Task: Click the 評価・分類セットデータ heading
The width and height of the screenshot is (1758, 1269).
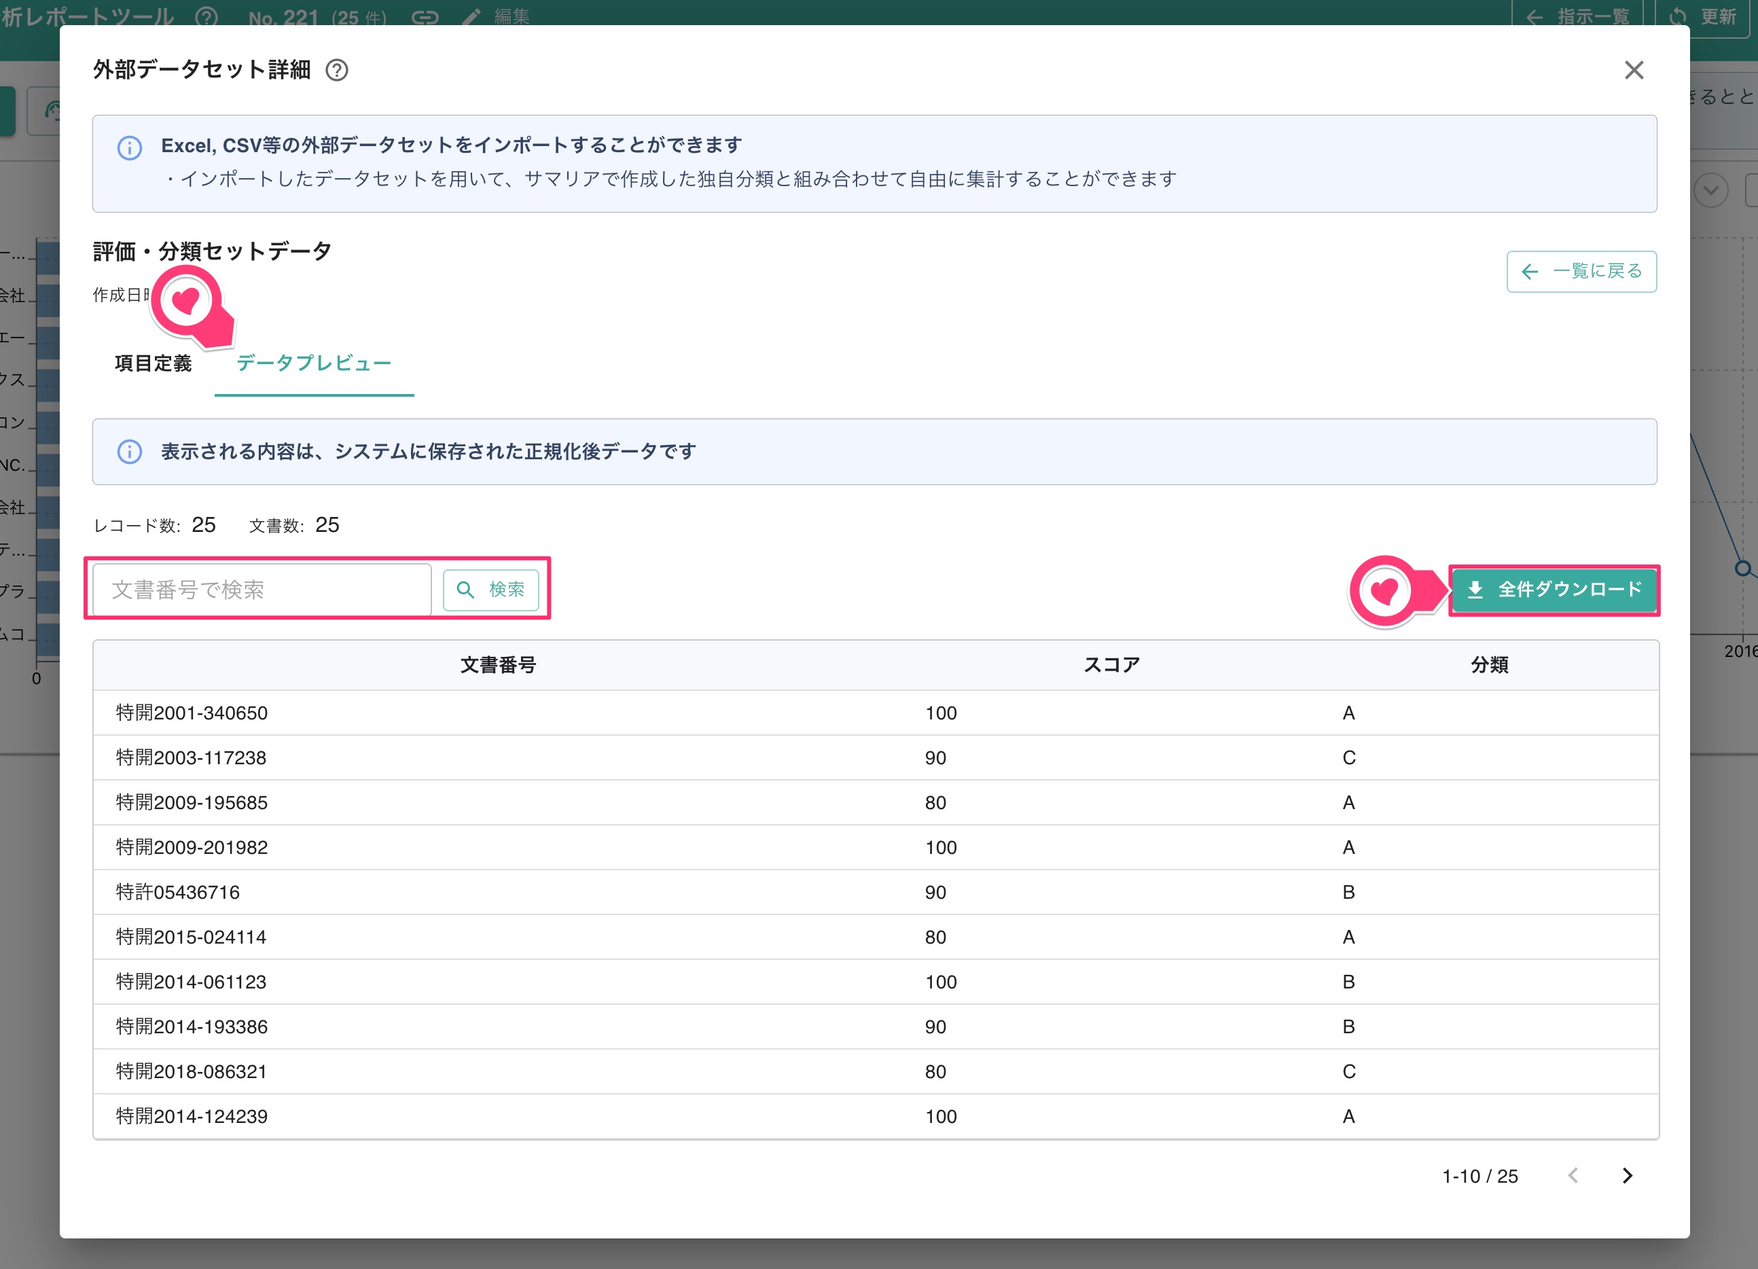Action: (213, 251)
